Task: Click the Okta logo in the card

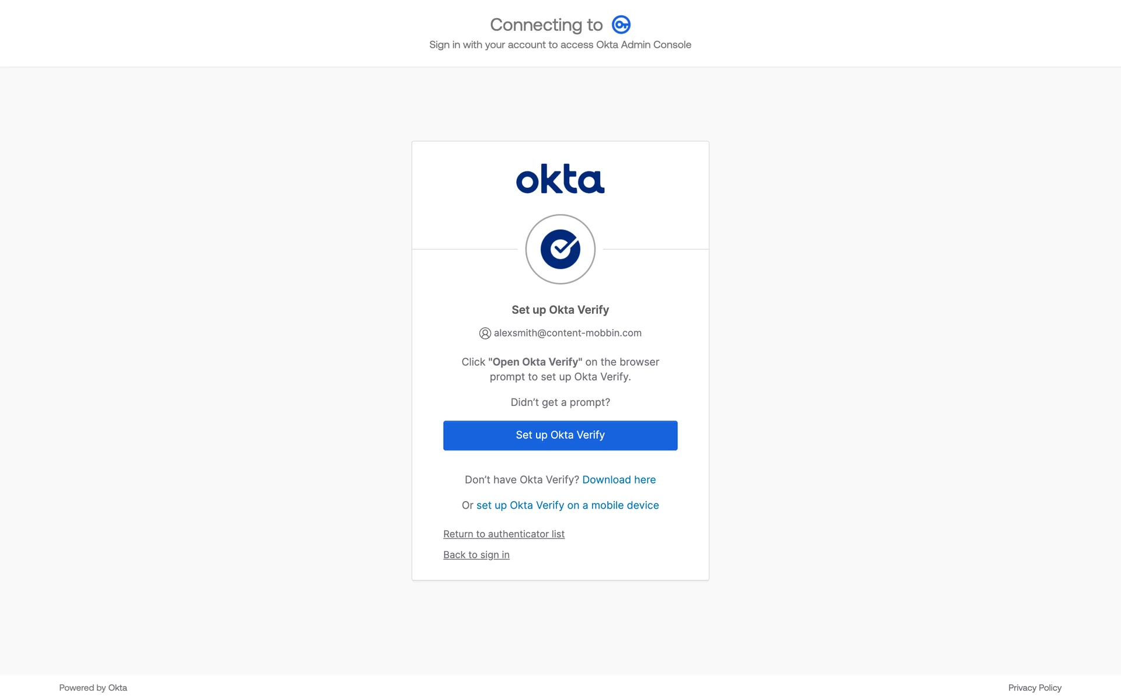Action: tap(560, 178)
